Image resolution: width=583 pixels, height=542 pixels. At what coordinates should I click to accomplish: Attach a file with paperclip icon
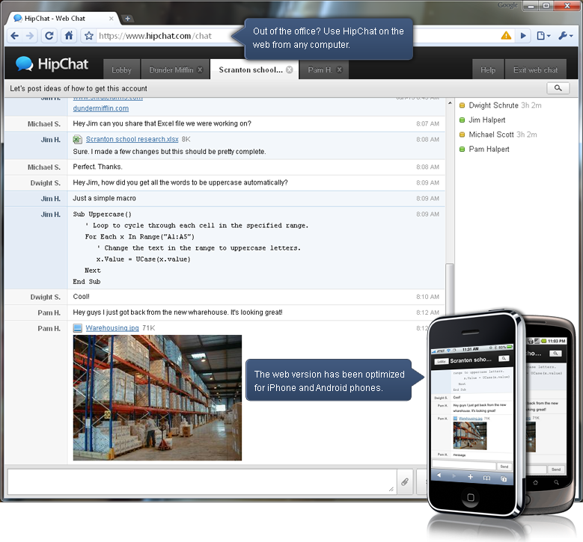[x=405, y=481]
